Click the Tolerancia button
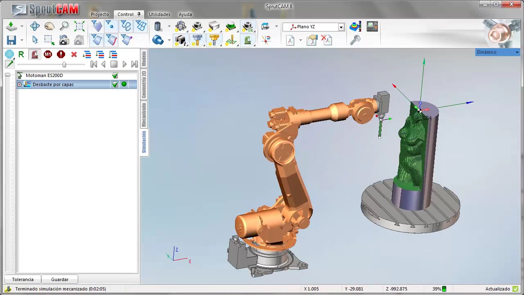The height and width of the screenshot is (295, 524). 23,279
